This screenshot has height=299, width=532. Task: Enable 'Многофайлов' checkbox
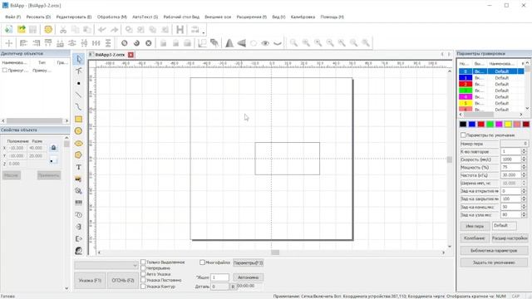pos(202,262)
